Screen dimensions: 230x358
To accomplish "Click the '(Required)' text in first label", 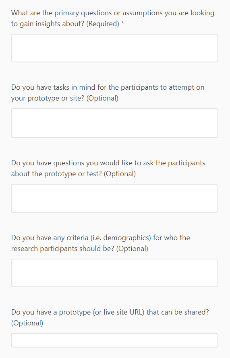I will tap(103, 24).
